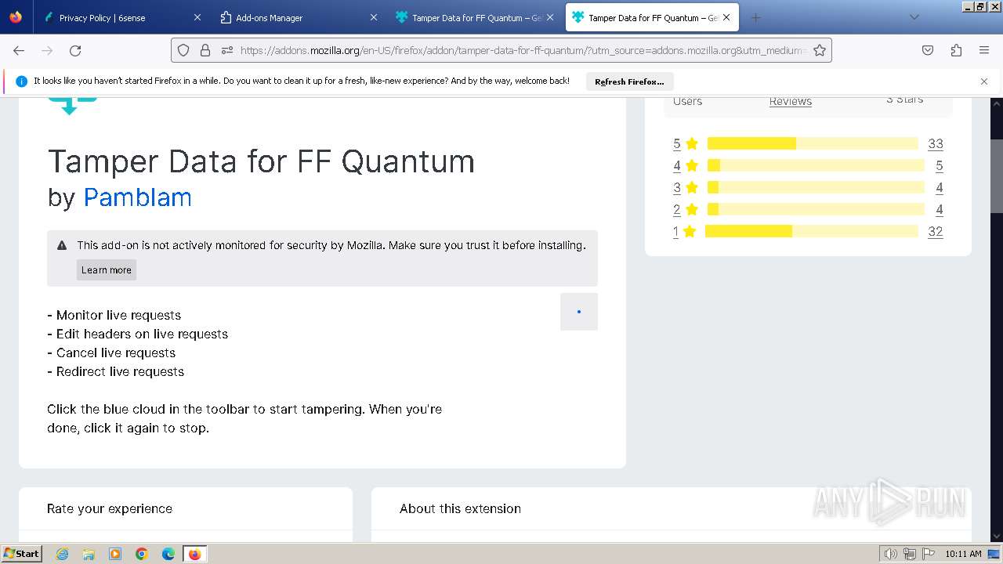
Task: Click the five-star rating bar
Action: click(813, 143)
